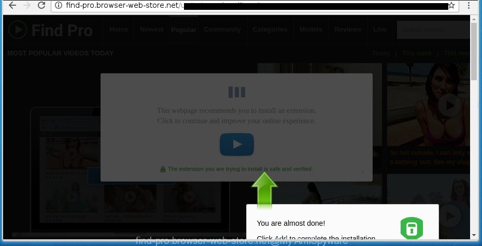Image resolution: width=482 pixels, height=246 pixels.
Task: Go to the Reviews section
Action: point(348,30)
